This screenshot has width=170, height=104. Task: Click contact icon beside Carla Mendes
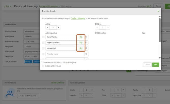81,37
